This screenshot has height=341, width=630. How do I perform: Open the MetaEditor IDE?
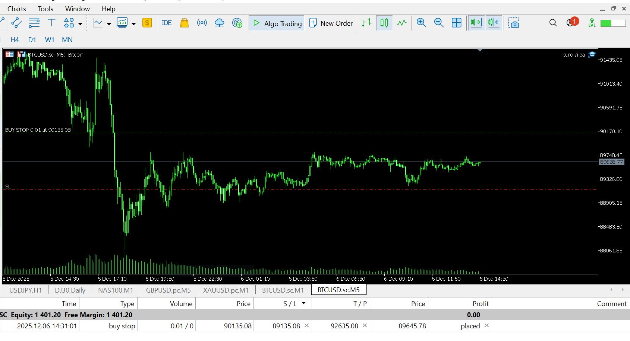pos(167,23)
